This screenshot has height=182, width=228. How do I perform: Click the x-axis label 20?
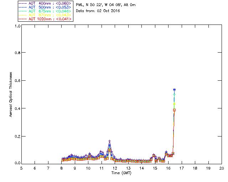click(x=222, y=168)
